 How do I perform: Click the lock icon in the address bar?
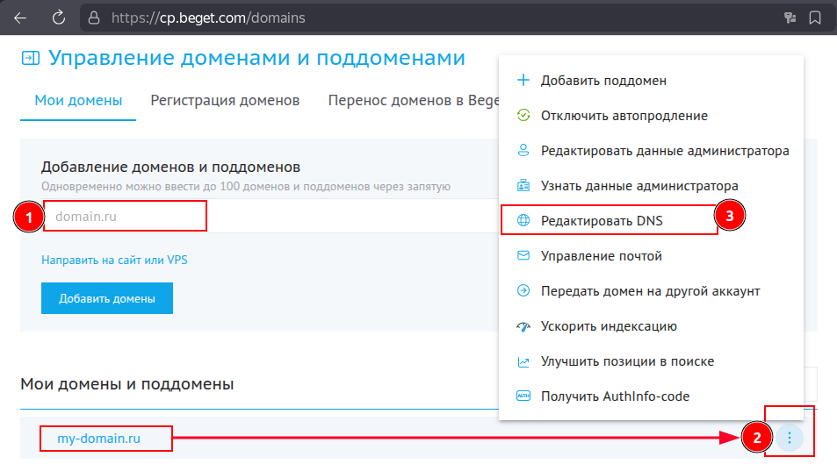point(94,18)
